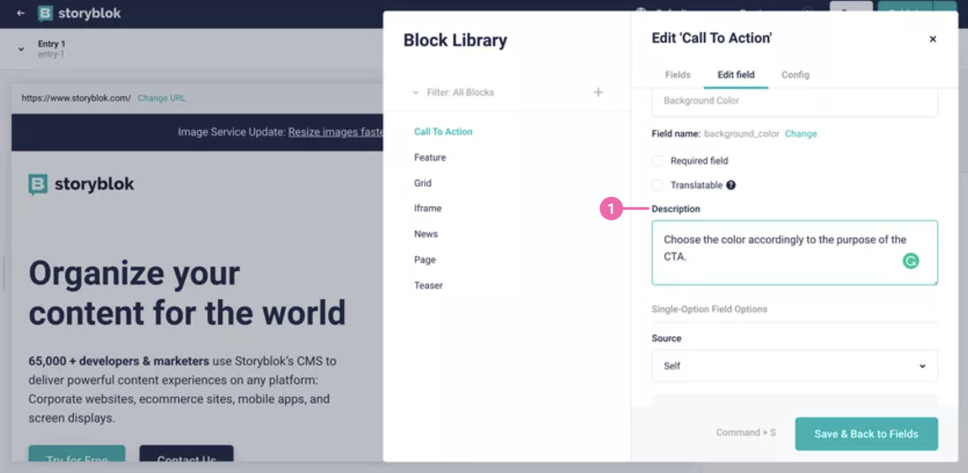Switch to the Config tab
Image resolution: width=968 pixels, height=473 pixels.
pyautogui.click(x=795, y=74)
